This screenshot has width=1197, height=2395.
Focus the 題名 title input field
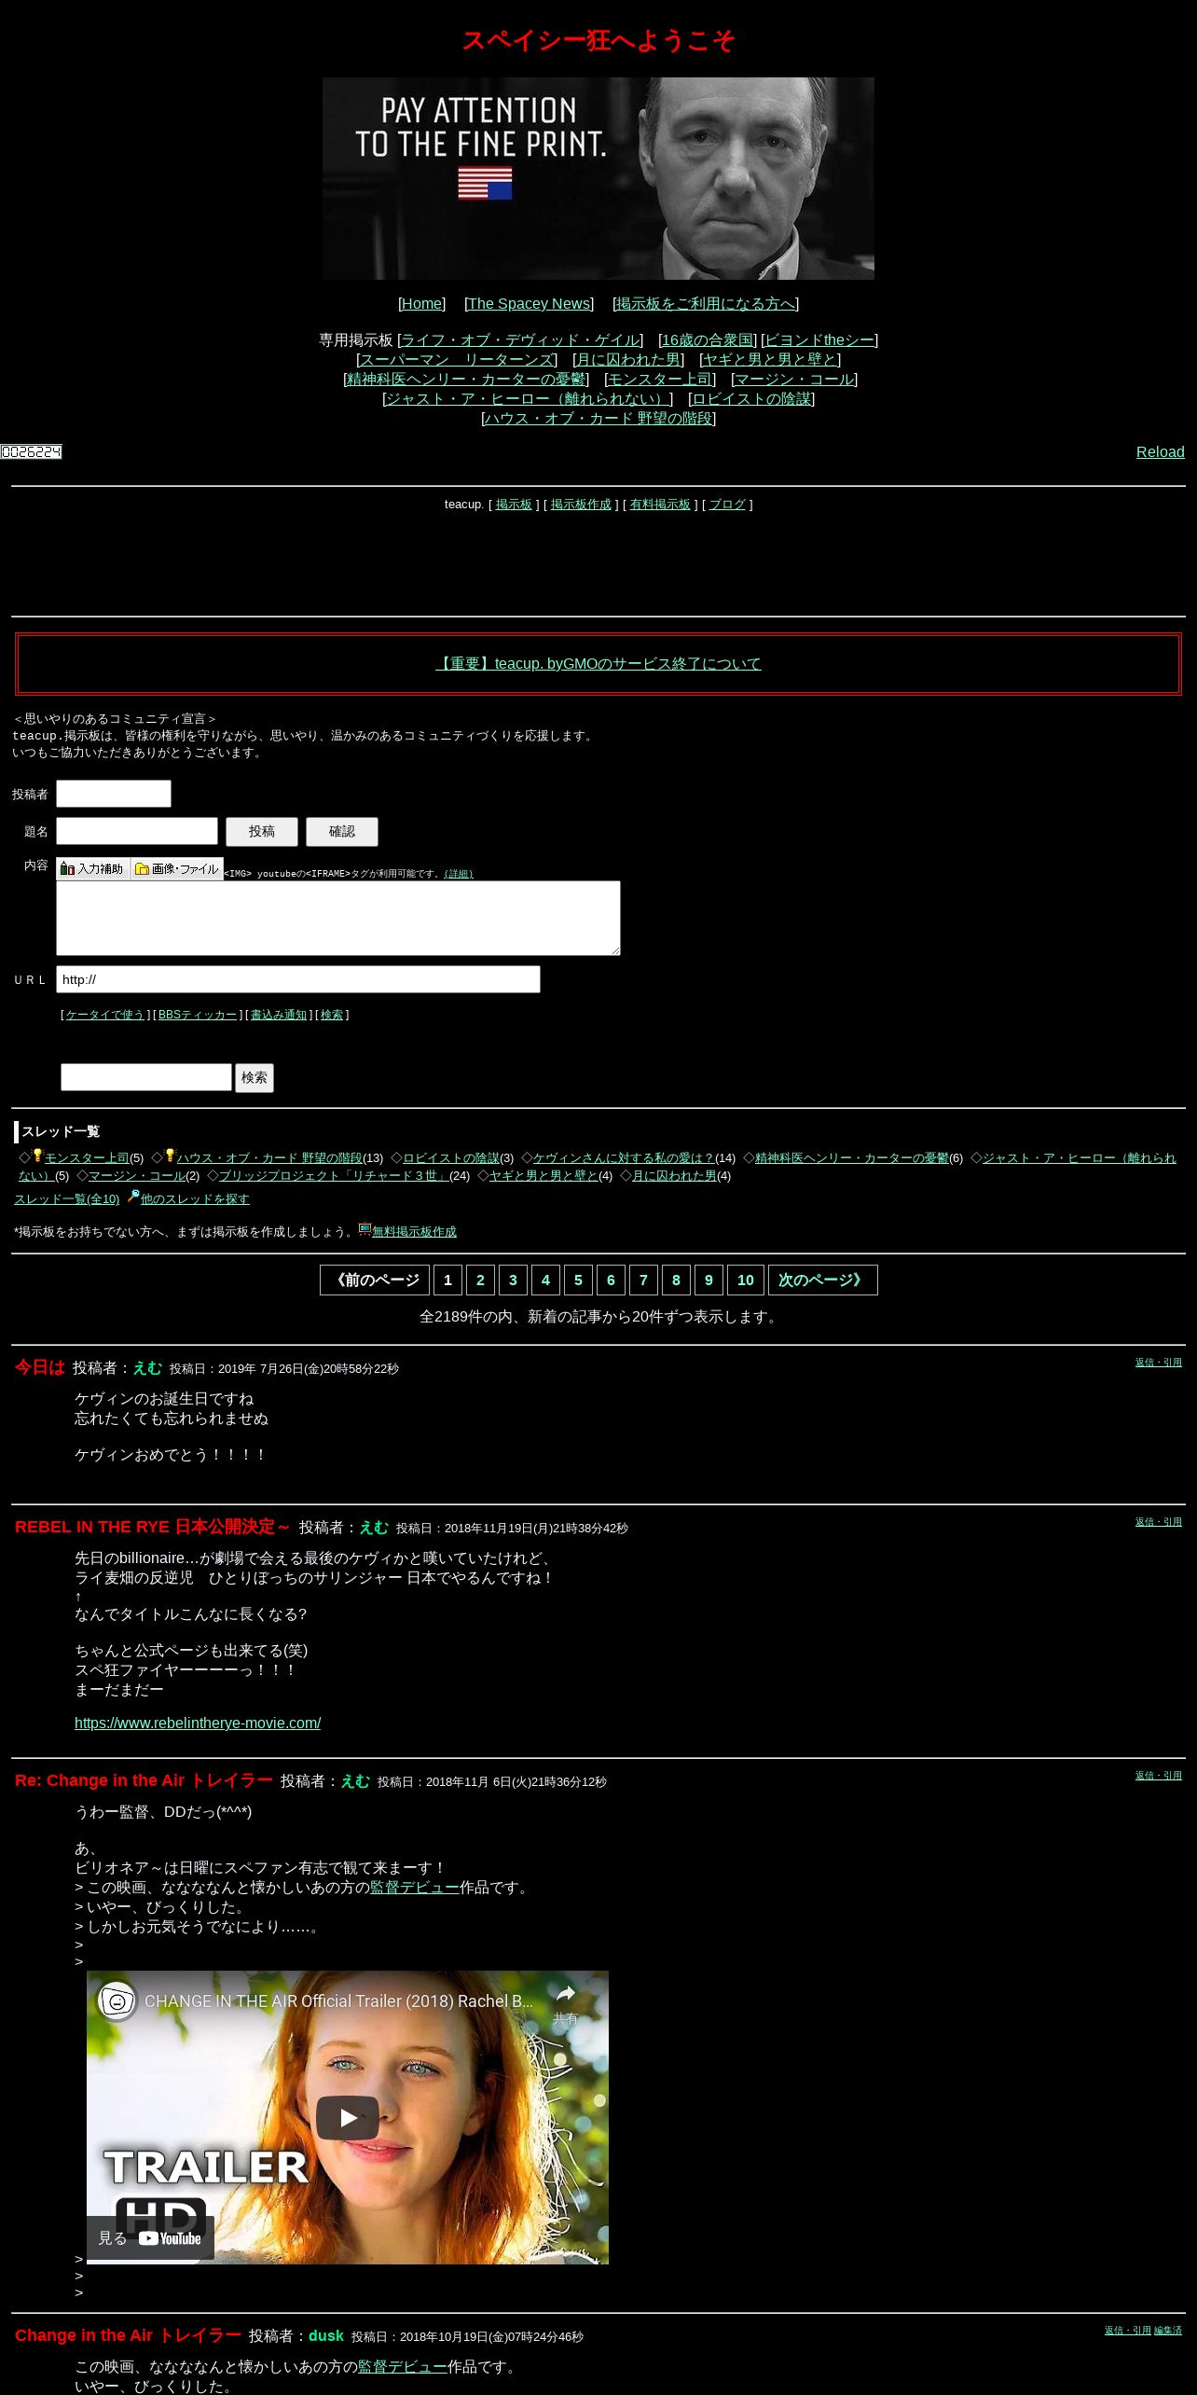[x=137, y=831]
